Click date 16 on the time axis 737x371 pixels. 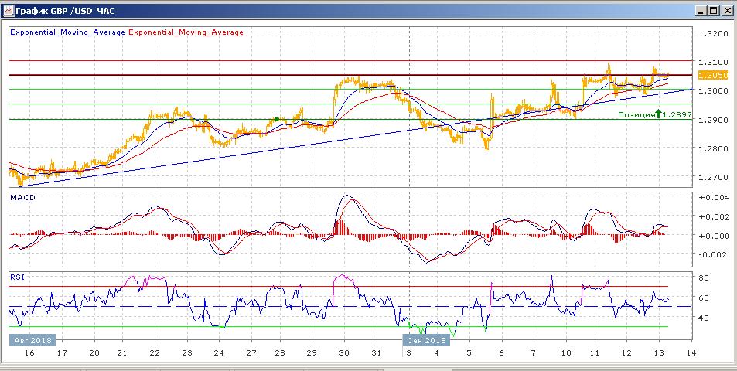coord(29,353)
